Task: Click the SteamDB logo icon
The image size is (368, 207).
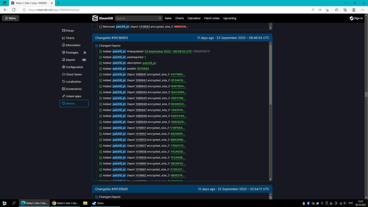Action: click(95, 18)
